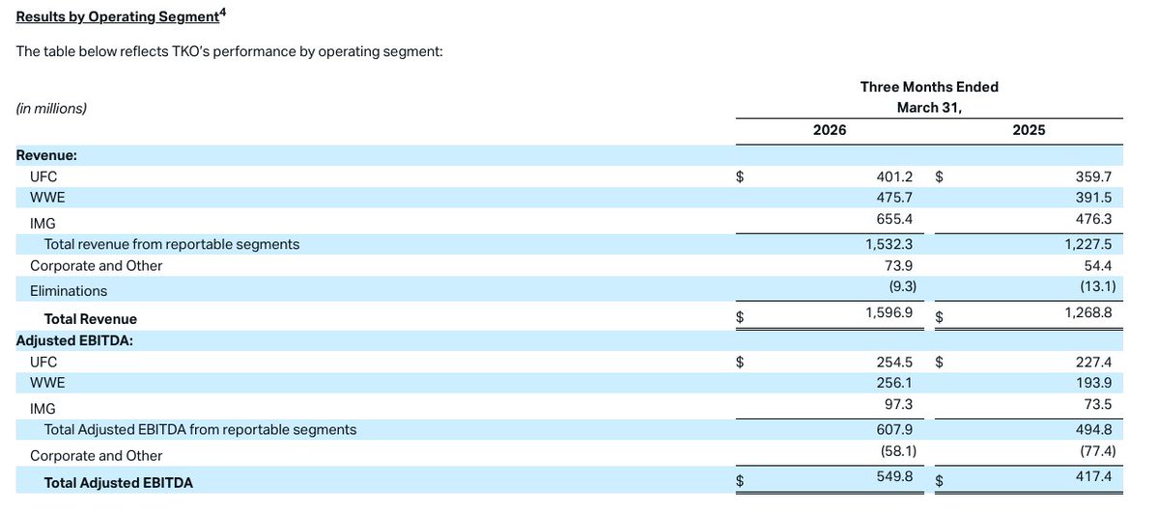Click the IMG label in the Revenue section
The height and width of the screenshot is (512, 1159).
[42, 222]
